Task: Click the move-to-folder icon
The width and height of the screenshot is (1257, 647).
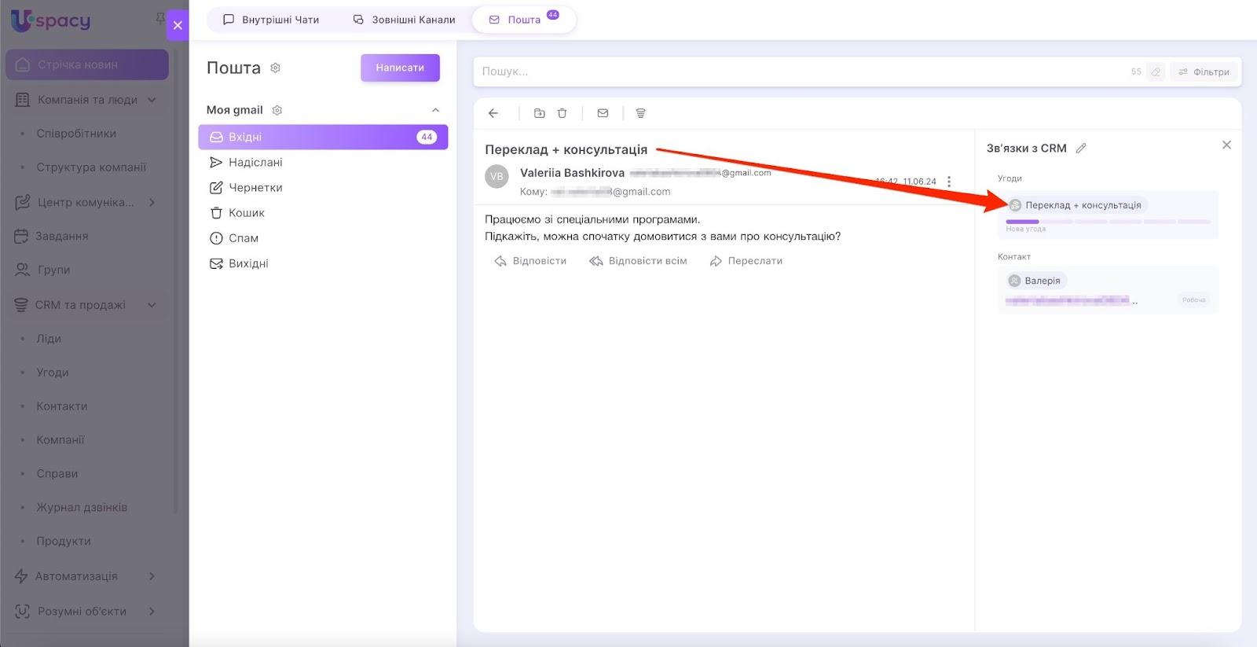Action: click(x=539, y=113)
